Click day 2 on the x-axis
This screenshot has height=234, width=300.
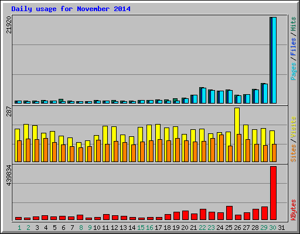click(28, 228)
